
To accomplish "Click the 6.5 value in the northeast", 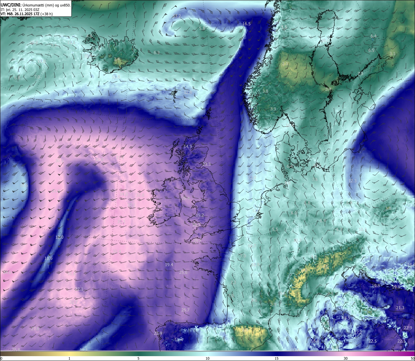I will click(x=371, y=51).
